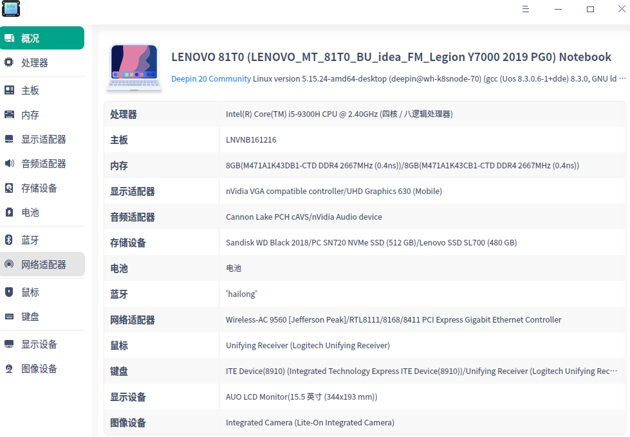Click the 主板 row label in table
This screenshot has height=437, width=630.
(x=119, y=140)
